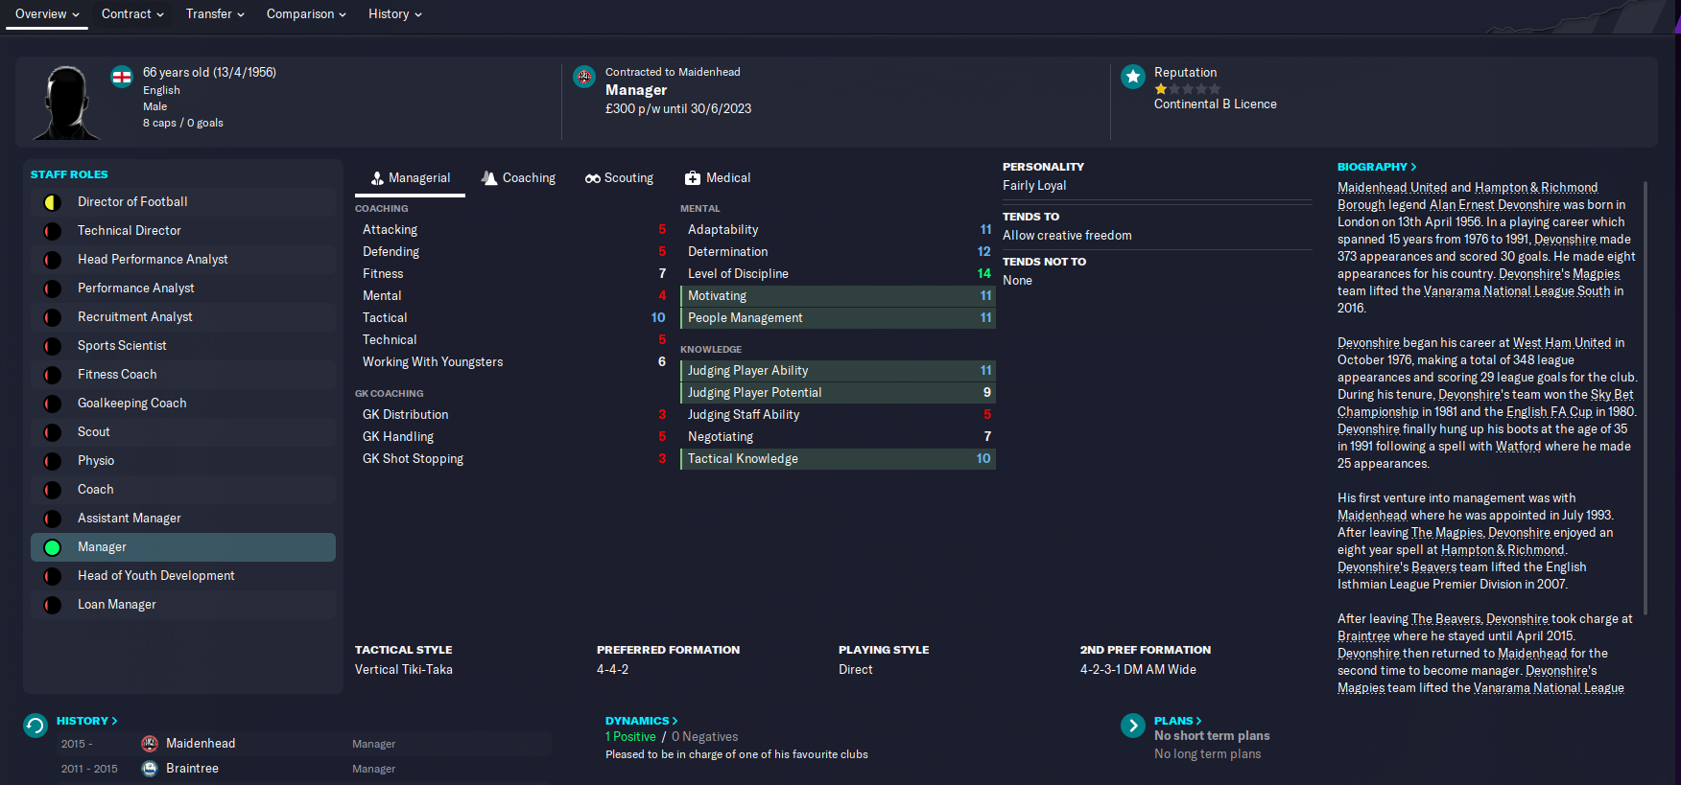Open the Biography section link
1681x785 pixels.
tap(1377, 167)
